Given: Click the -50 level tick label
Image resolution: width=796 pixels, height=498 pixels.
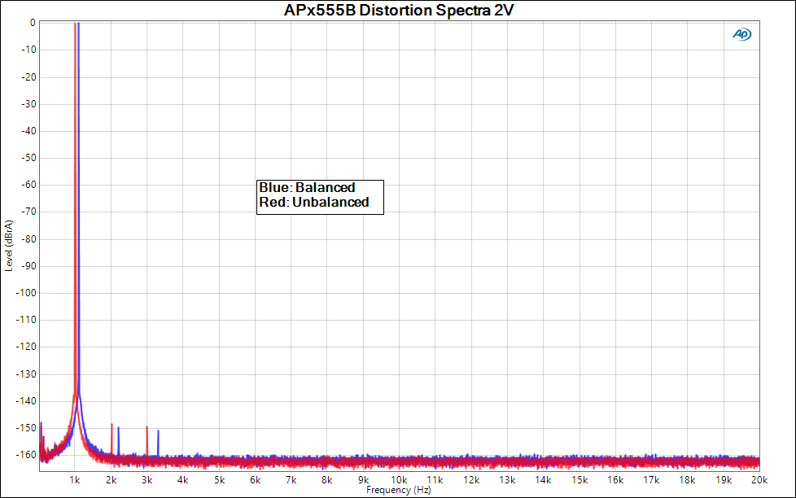Looking at the screenshot, I should point(29,158).
